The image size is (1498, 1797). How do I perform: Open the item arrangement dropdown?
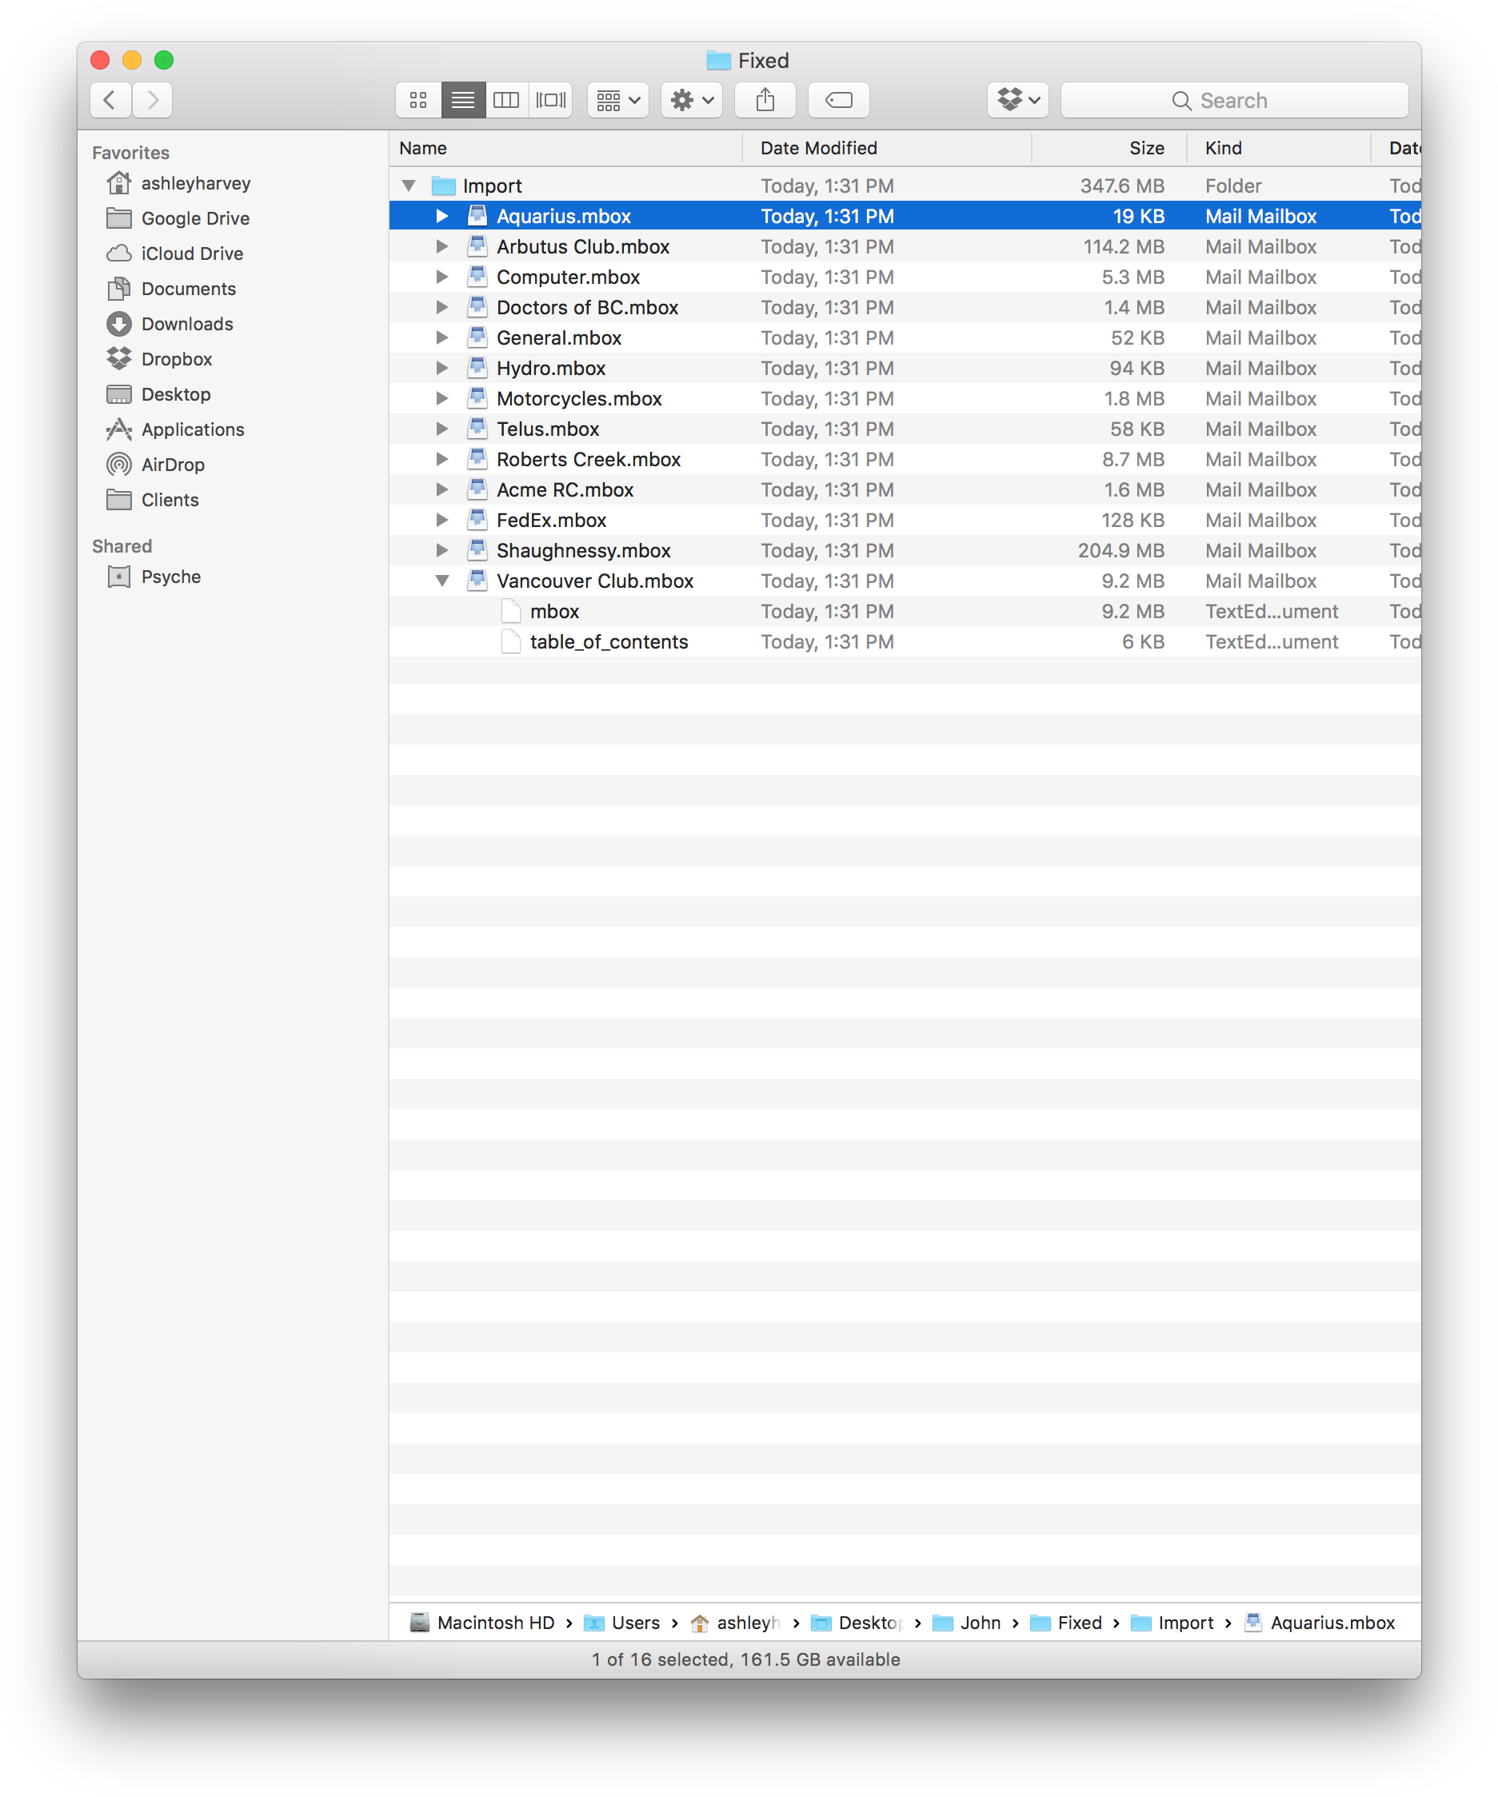[x=618, y=100]
